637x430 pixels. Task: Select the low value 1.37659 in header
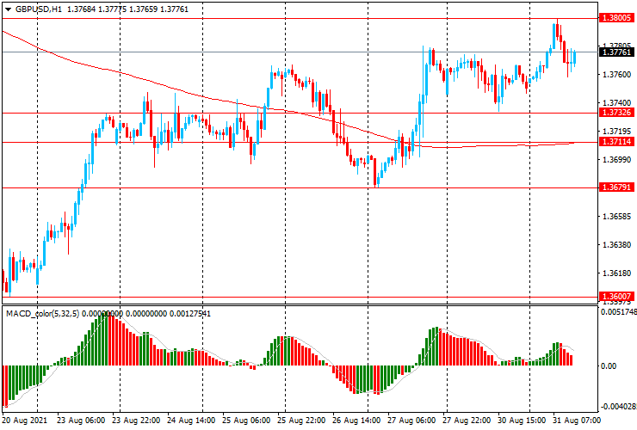[x=144, y=9]
